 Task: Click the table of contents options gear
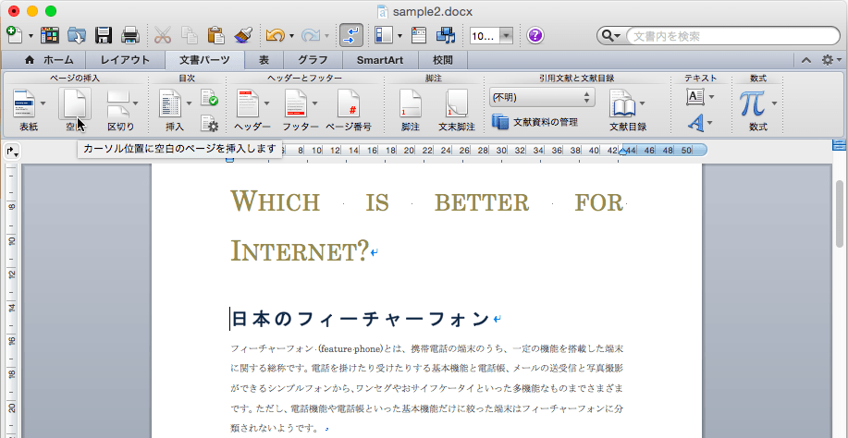209,124
